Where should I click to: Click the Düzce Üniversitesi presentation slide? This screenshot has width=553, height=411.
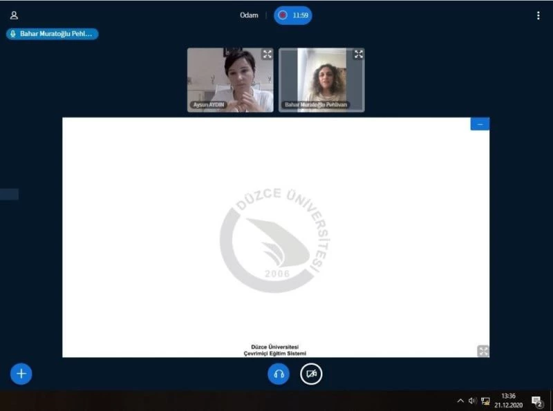pos(276,237)
